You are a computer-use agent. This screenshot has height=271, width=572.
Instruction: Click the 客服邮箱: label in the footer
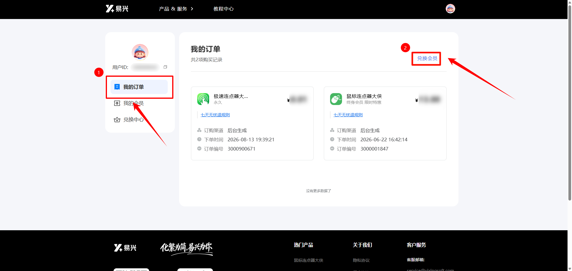point(416,260)
